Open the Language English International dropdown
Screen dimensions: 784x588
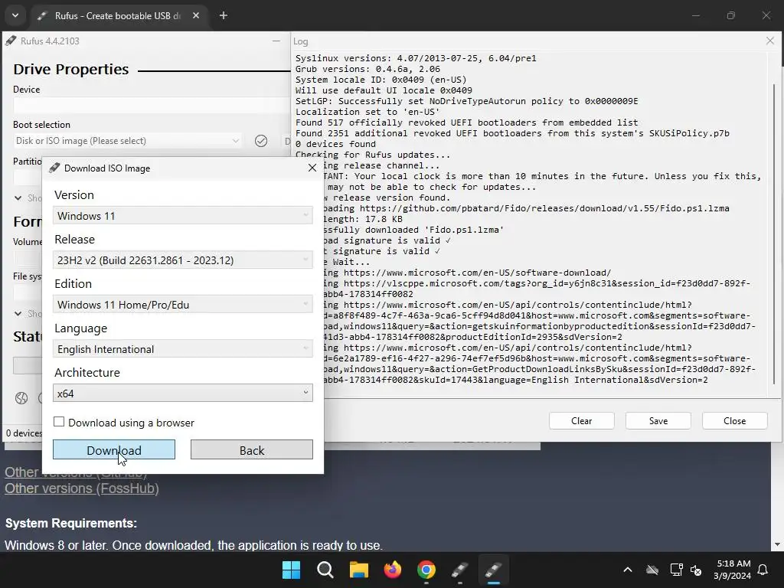tap(183, 349)
